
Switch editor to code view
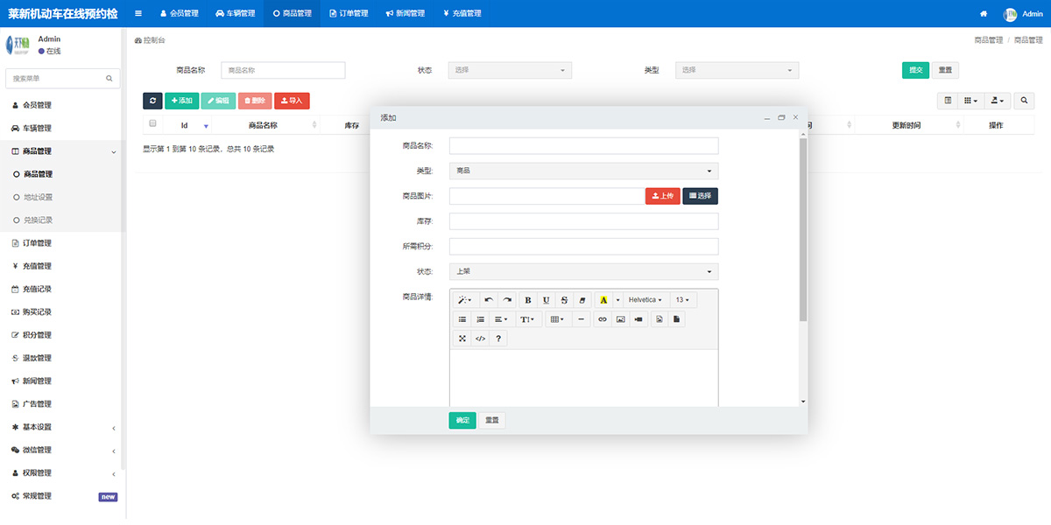coord(480,339)
